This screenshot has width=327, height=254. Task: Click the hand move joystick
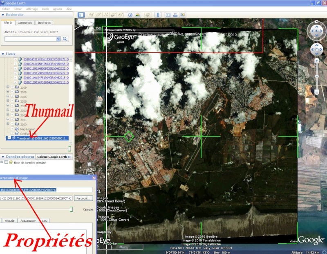pos(316,49)
